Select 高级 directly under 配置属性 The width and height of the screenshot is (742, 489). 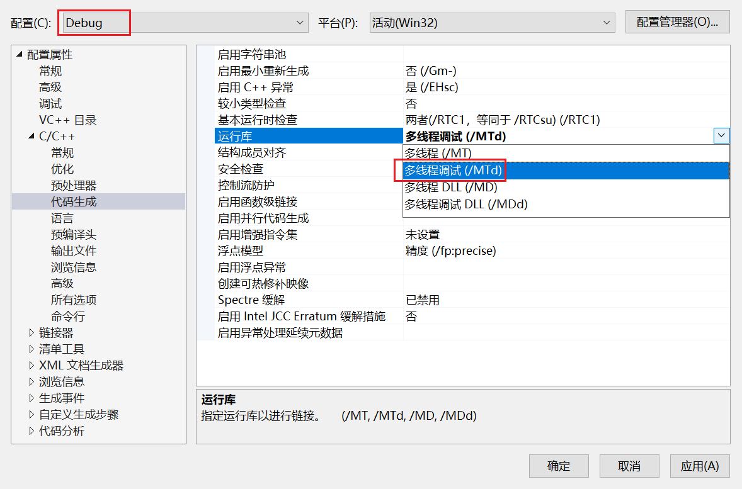click(50, 87)
